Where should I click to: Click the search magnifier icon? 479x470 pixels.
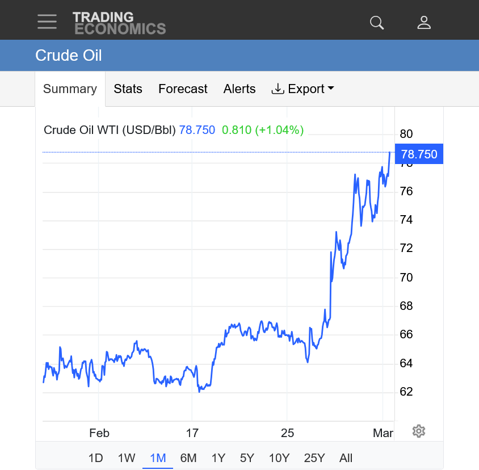(x=377, y=23)
